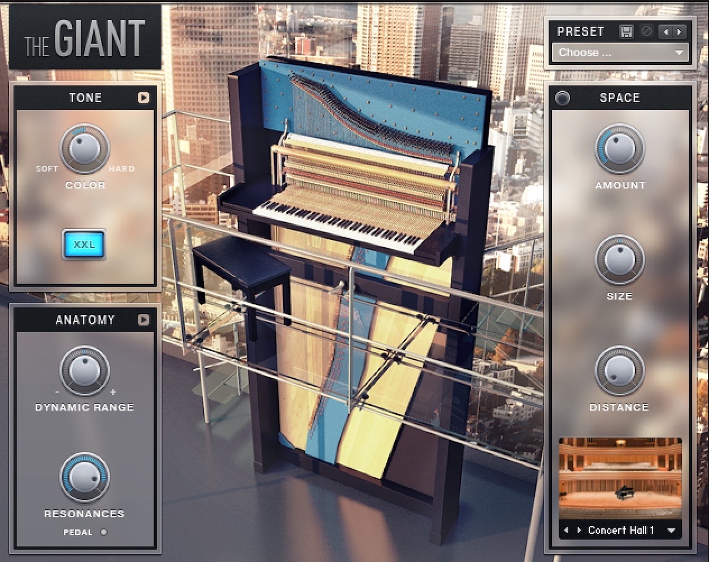Toggle the XXL button off
This screenshot has height=562, width=709.
pyautogui.click(x=84, y=244)
